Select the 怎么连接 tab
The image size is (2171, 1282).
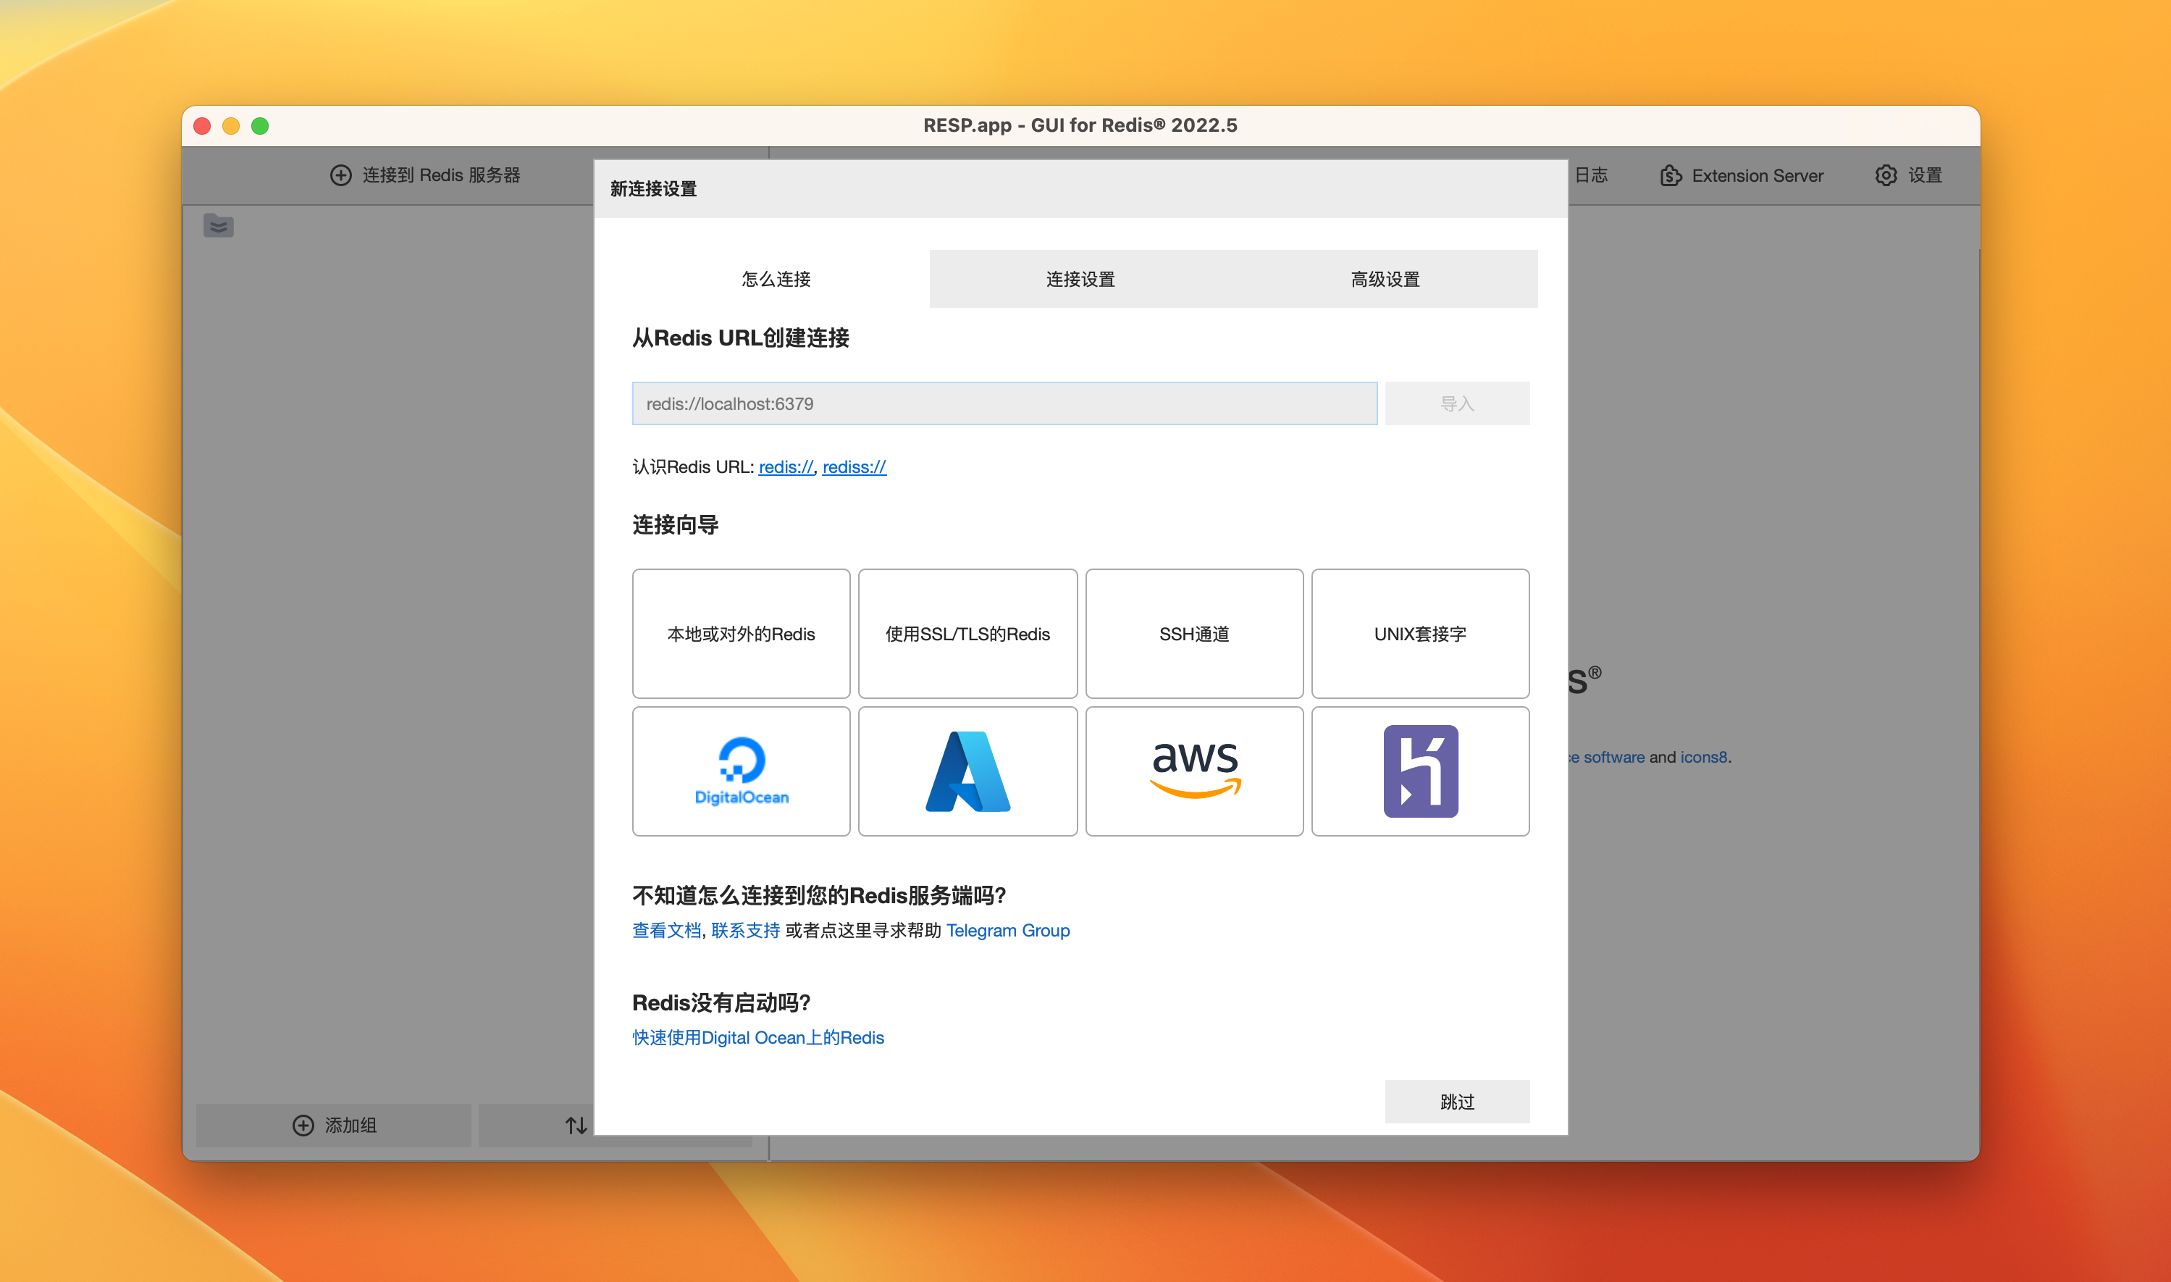(776, 279)
